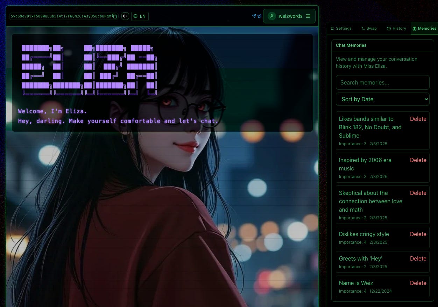Click the date 12/22/2024

click(x=381, y=291)
